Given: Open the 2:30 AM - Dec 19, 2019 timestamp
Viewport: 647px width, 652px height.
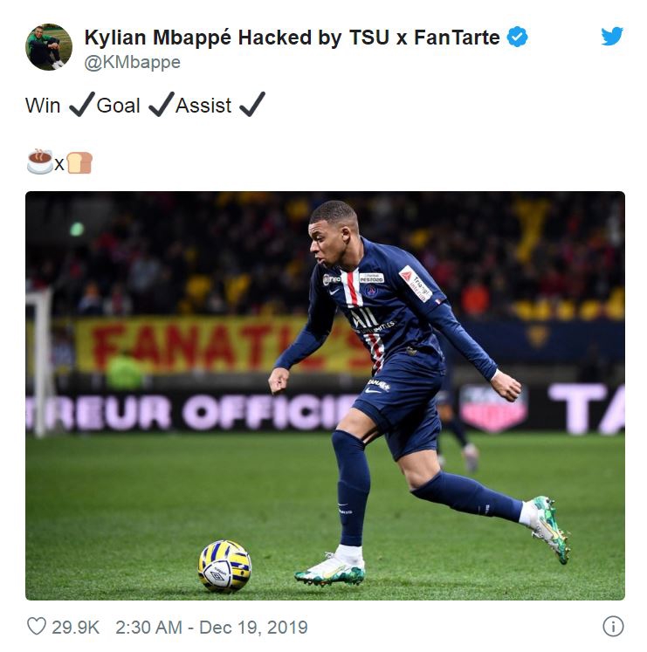Looking at the screenshot, I should tap(211, 627).
